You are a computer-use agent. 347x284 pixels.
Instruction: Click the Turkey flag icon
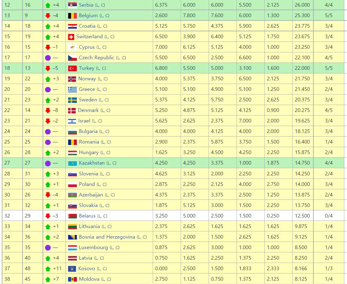[x=72, y=68]
